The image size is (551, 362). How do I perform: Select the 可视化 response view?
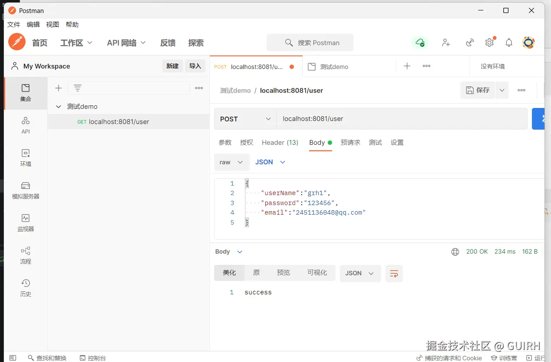pyautogui.click(x=317, y=273)
